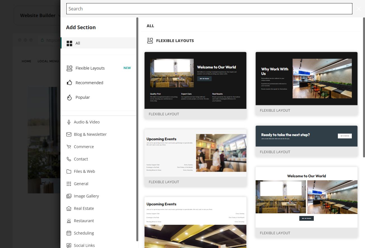Choose Welcome to Our World dark layout
The height and width of the screenshot is (248, 365).
point(195,85)
